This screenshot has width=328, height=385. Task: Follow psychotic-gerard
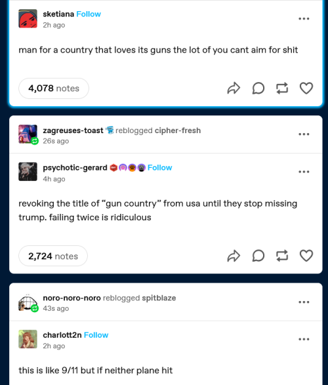click(x=159, y=167)
